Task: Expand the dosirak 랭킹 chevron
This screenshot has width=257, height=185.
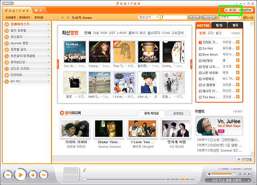Action: click(49, 43)
